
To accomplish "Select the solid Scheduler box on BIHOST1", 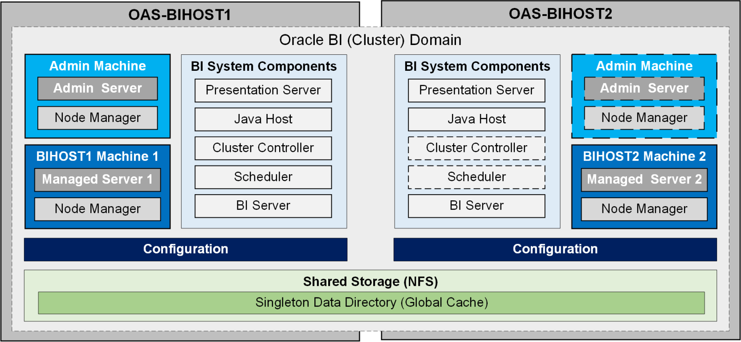I will (x=263, y=177).
